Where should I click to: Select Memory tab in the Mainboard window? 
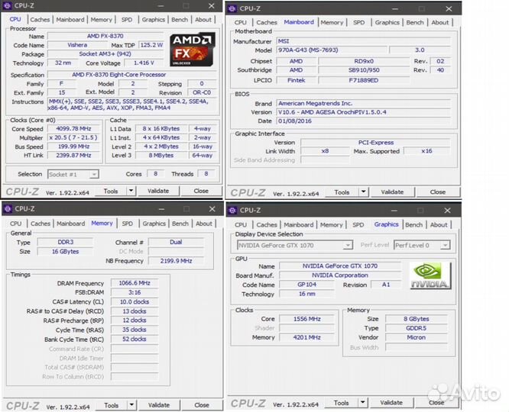[x=332, y=22]
